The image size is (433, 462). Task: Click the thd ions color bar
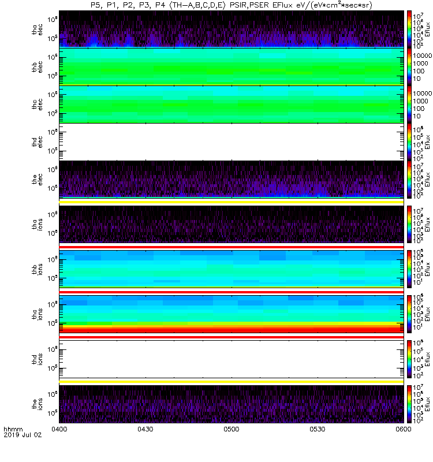click(x=409, y=359)
